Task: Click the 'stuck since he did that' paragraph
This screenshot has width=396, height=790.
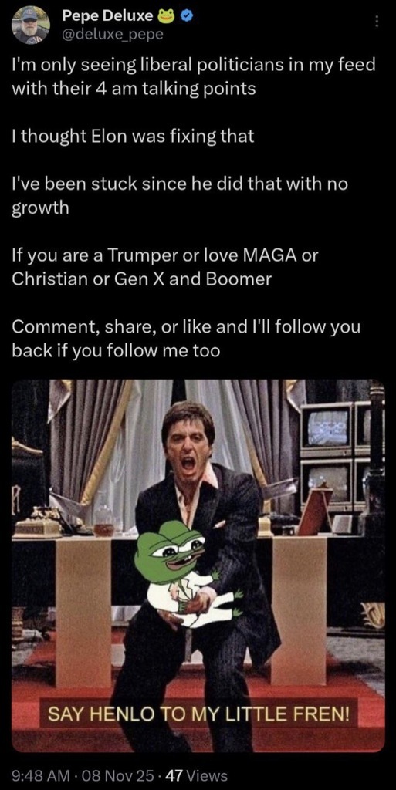Action: pos(179,195)
